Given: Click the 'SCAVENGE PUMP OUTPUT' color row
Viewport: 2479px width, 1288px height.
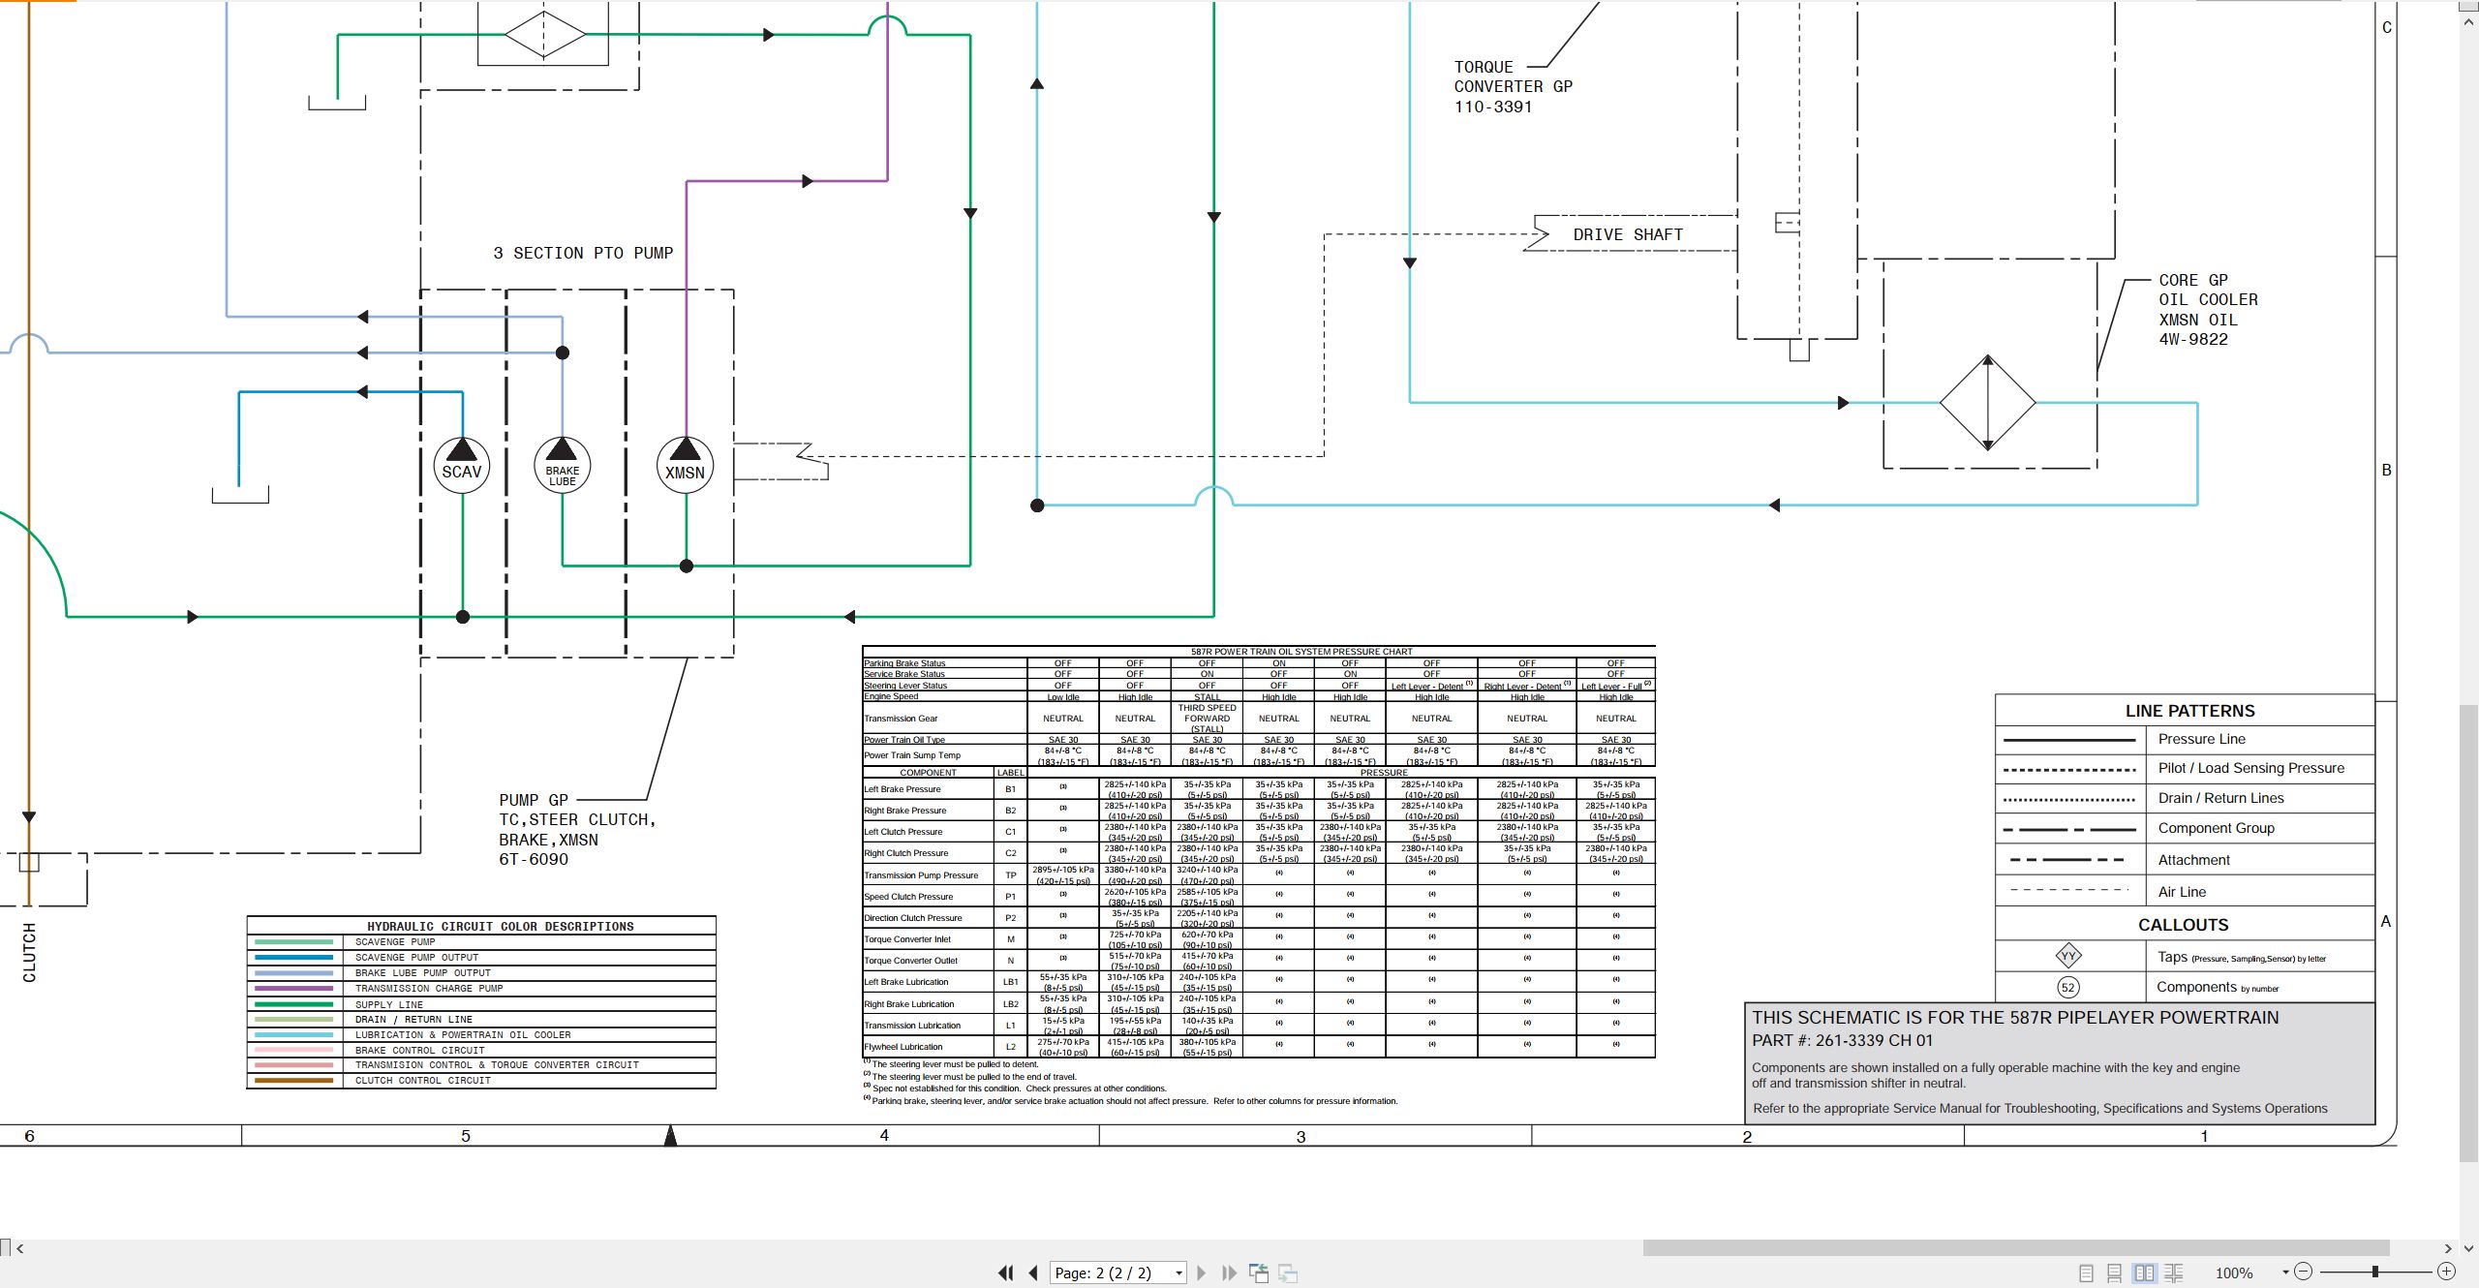Looking at the screenshot, I should coord(481,957).
